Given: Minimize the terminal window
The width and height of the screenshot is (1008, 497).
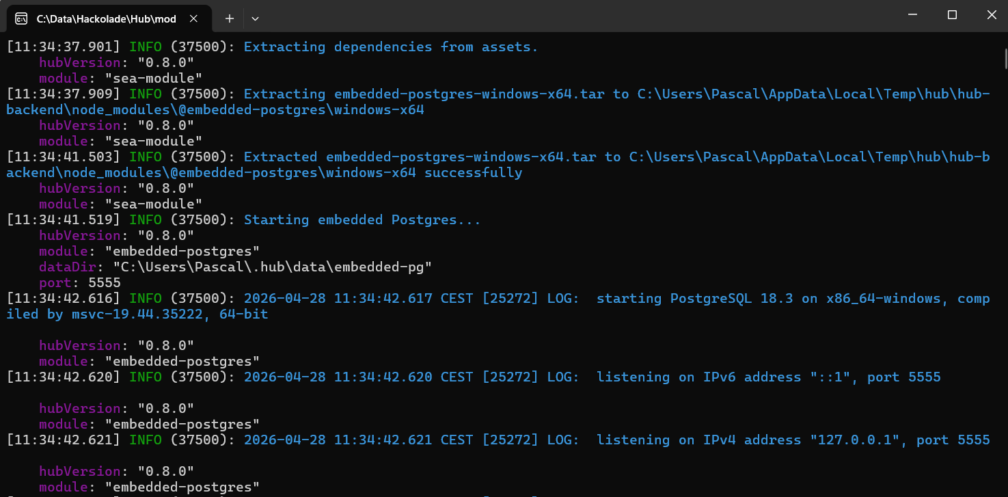Looking at the screenshot, I should click(x=913, y=15).
